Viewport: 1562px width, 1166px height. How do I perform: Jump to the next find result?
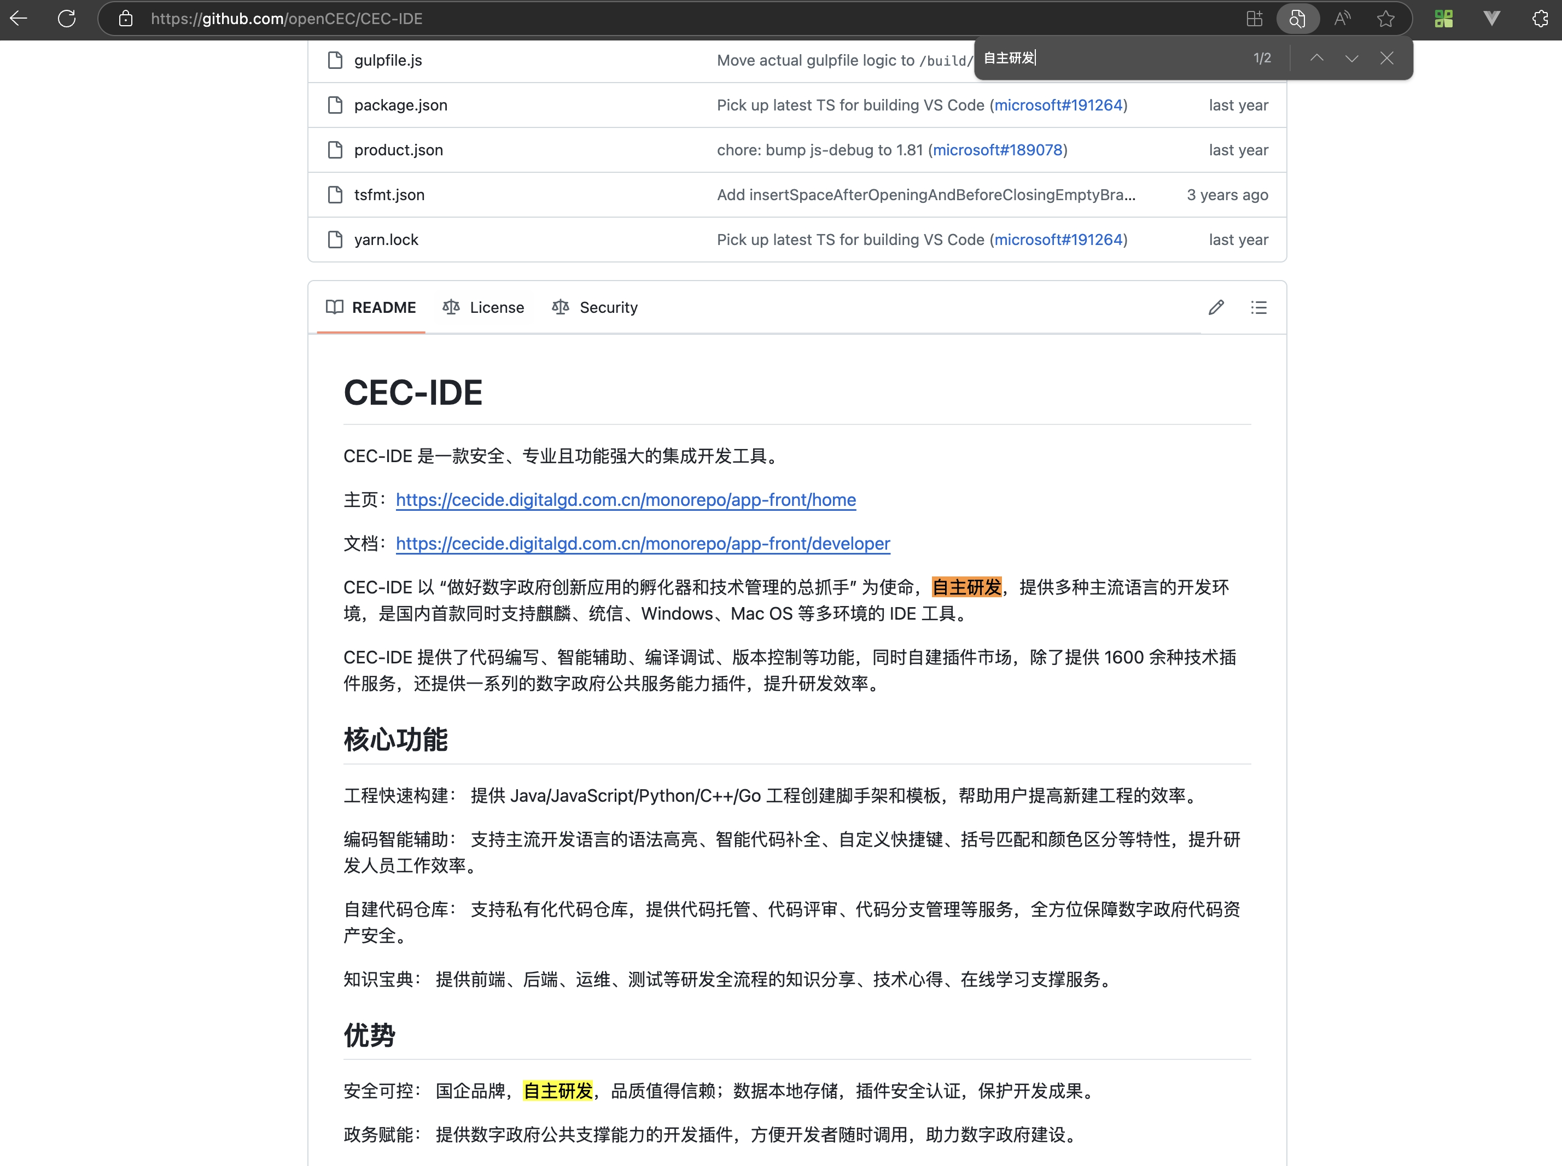pos(1351,58)
